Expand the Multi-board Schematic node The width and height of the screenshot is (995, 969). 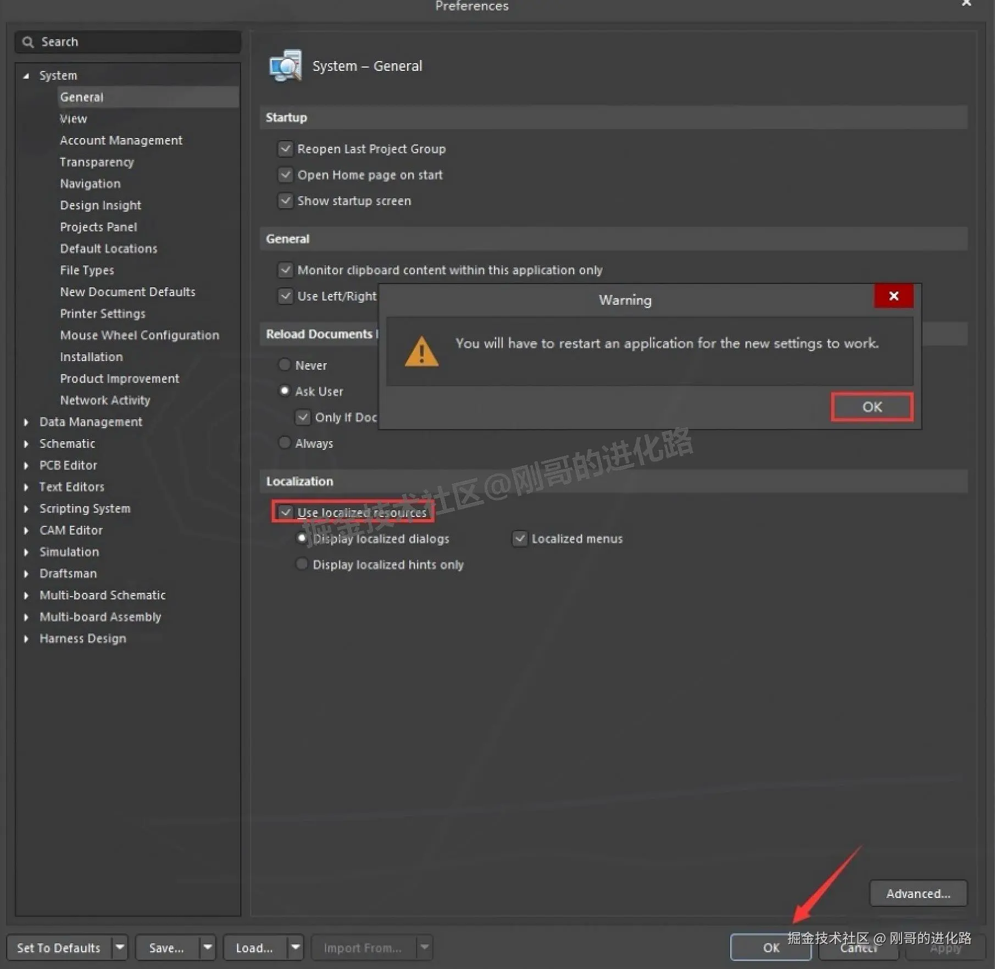coord(26,595)
